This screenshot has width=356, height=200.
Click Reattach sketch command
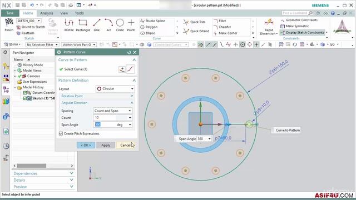[x=25, y=33]
